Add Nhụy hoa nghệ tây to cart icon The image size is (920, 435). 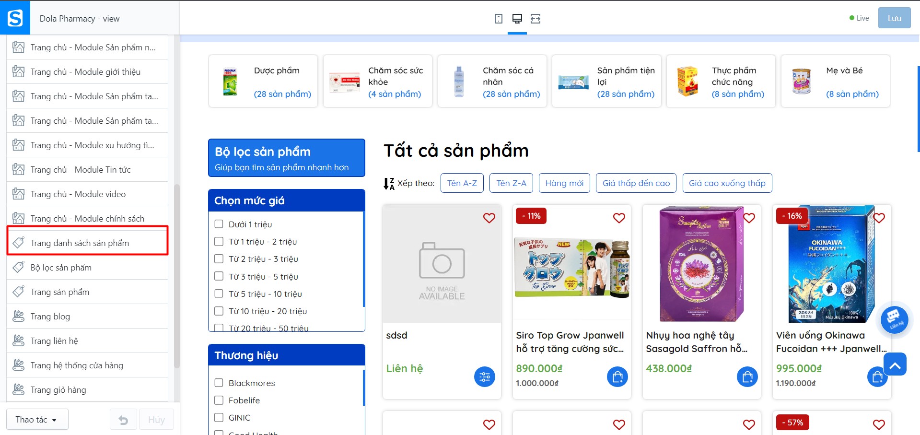747,377
